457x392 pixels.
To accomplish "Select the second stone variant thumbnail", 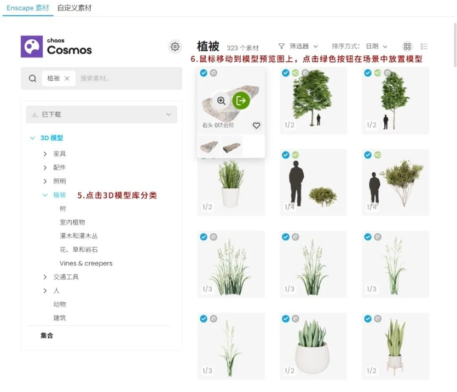I will (232, 147).
